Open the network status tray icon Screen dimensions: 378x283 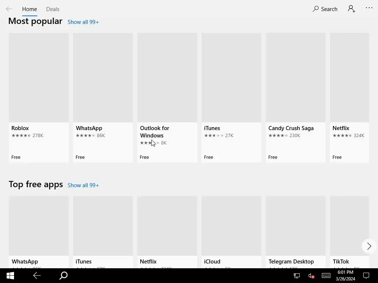[296, 276]
